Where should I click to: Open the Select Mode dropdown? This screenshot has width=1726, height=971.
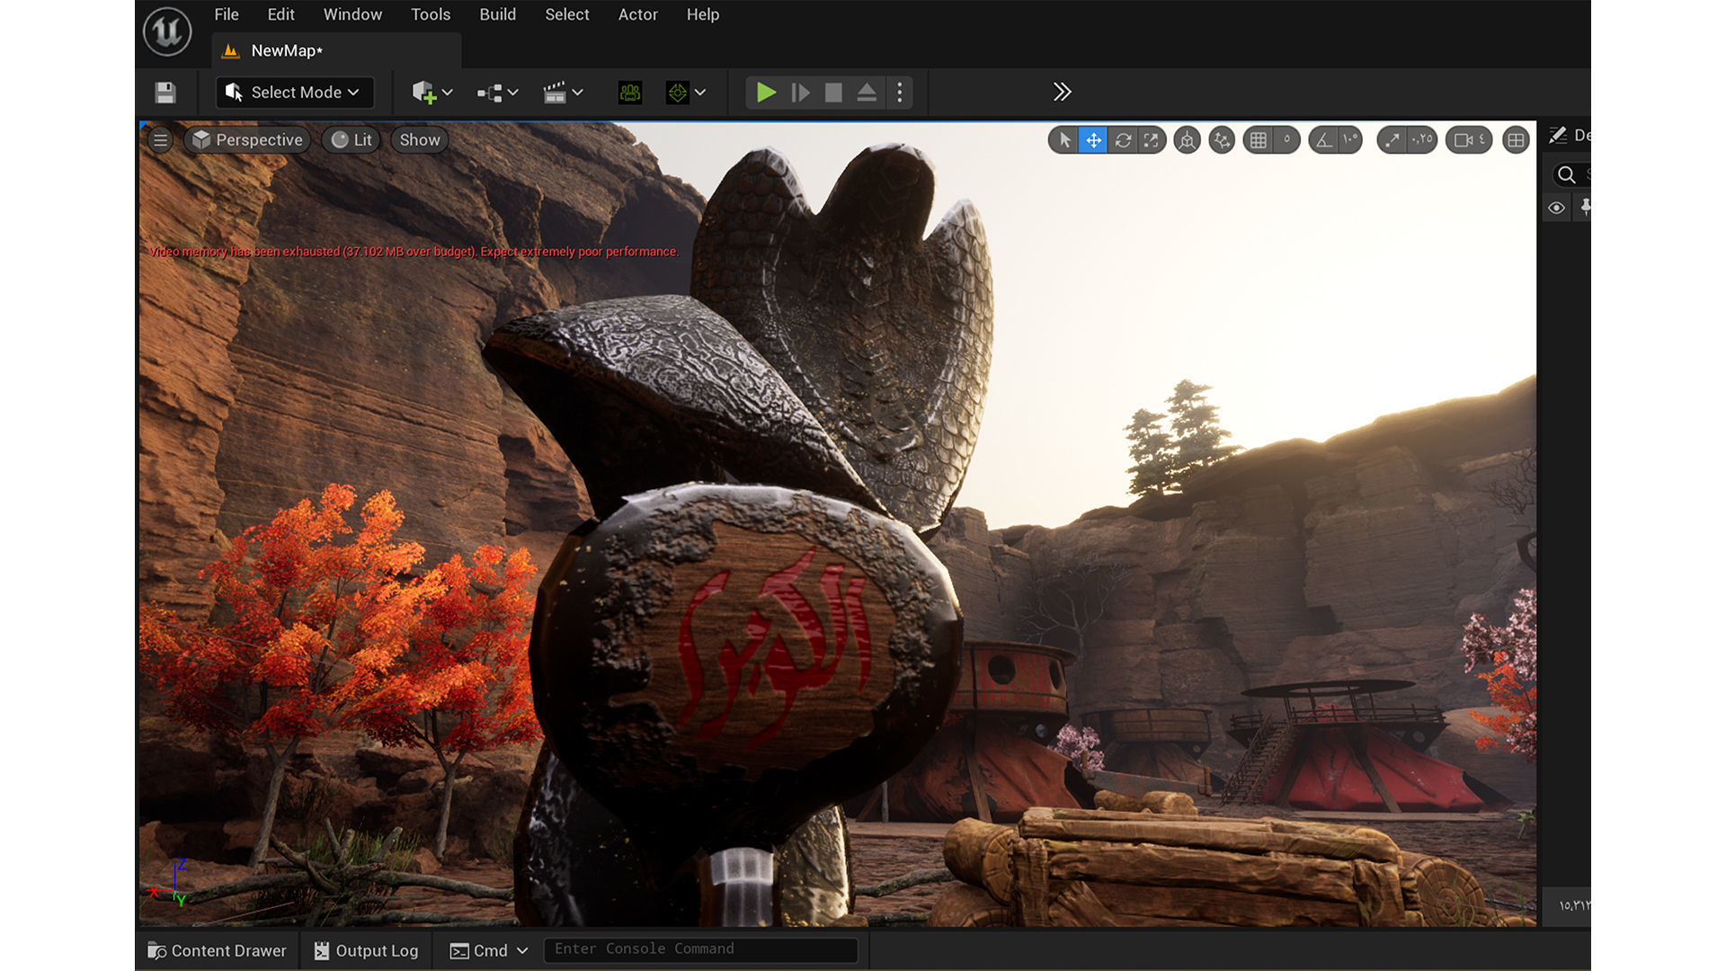[x=295, y=93]
